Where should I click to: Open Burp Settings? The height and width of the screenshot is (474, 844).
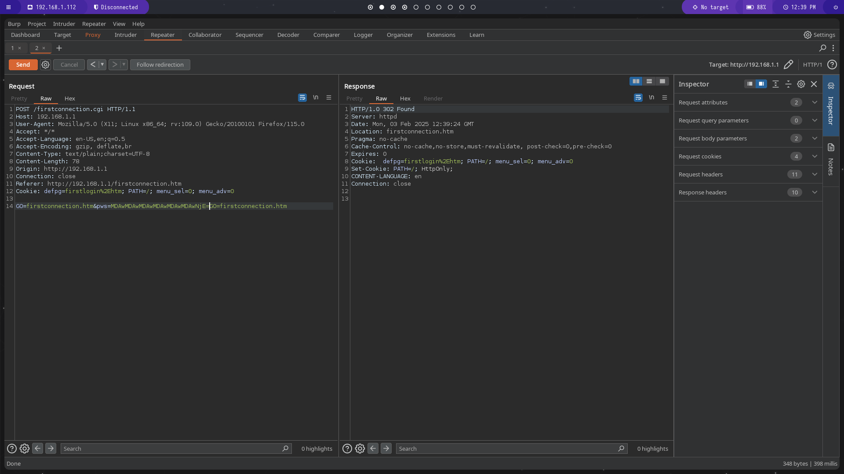tap(819, 35)
